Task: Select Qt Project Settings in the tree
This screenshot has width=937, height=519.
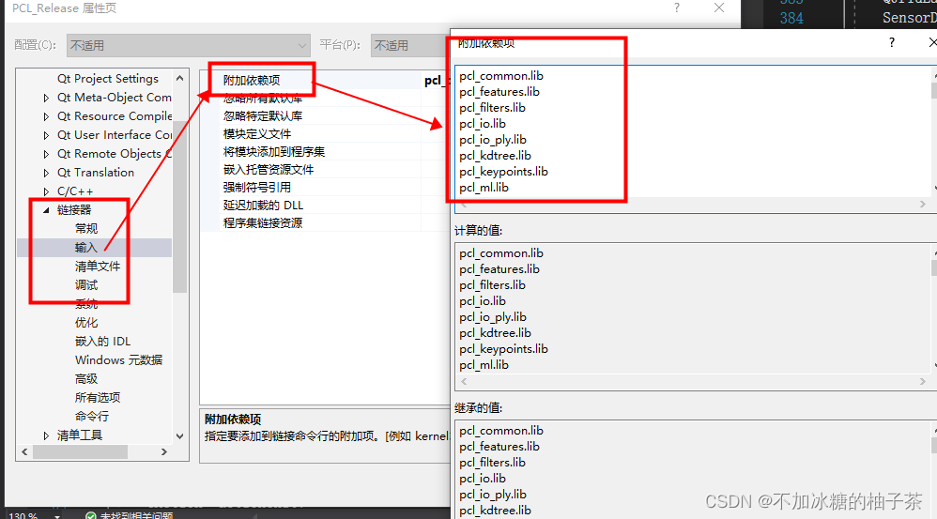Action: 108,79
